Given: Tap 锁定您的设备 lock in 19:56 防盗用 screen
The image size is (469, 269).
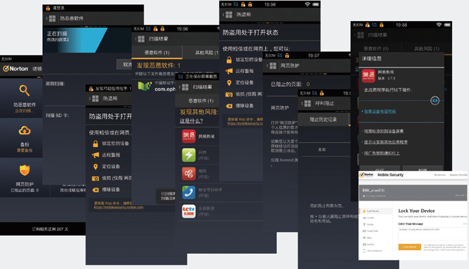Looking at the screenshot, I should [229, 60].
